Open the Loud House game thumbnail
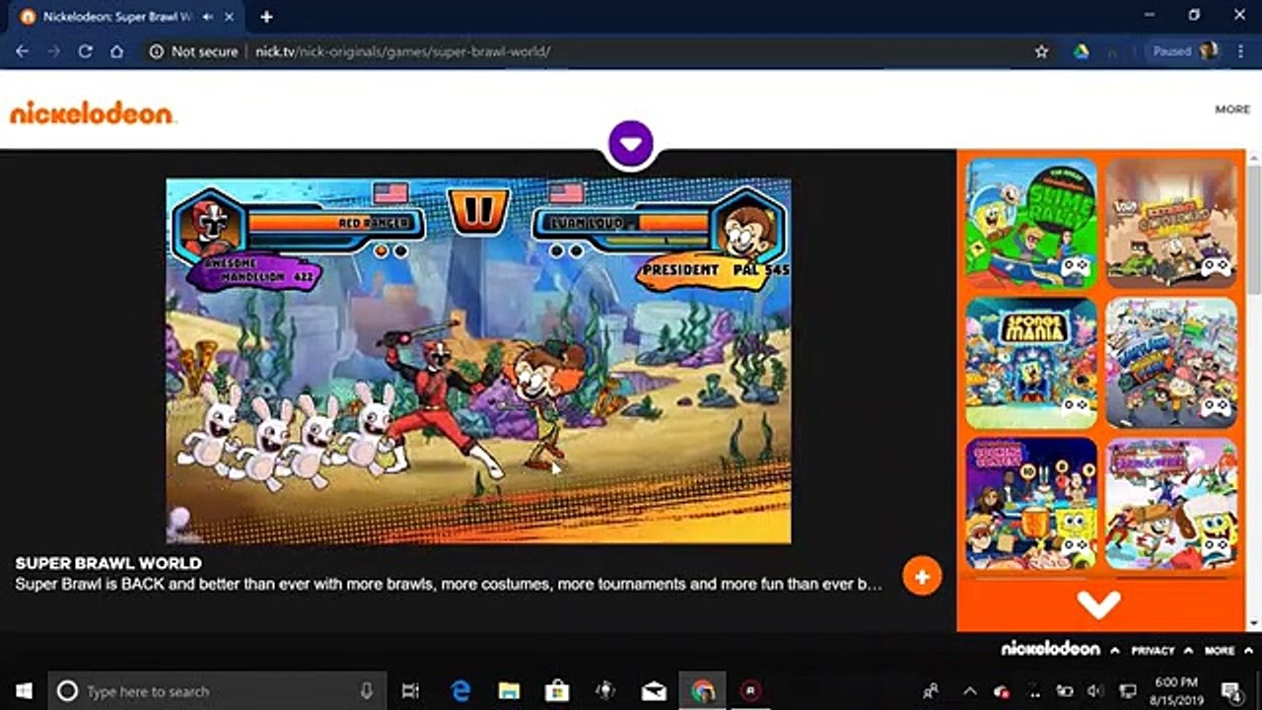Image resolution: width=1262 pixels, height=710 pixels. pyautogui.click(x=1171, y=223)
